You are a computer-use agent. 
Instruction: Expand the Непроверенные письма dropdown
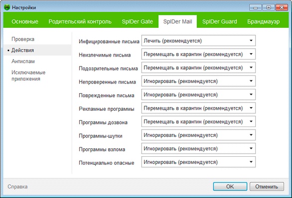(198, 81)
